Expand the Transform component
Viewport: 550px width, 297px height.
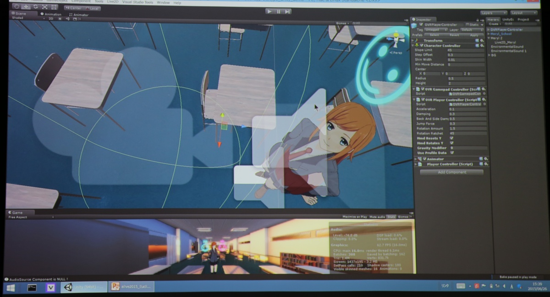tap(413, 40)
